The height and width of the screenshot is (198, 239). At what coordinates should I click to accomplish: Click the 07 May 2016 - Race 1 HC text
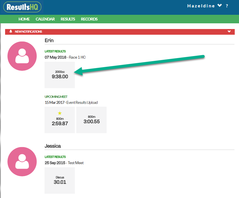65,57
